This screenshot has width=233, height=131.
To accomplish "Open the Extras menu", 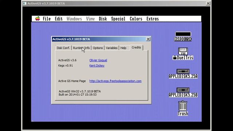I will (153, 19).
